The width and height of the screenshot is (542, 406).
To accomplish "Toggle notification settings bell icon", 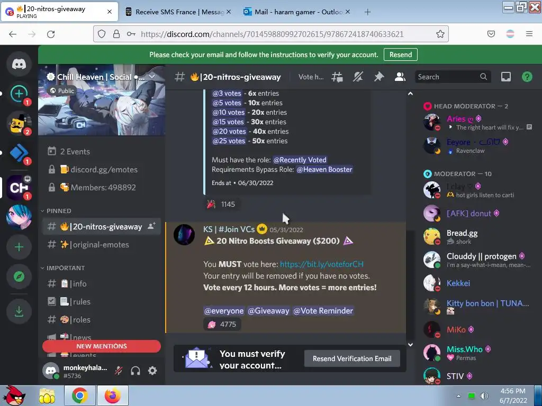I will pyautogui.click(x=358, y=77).
